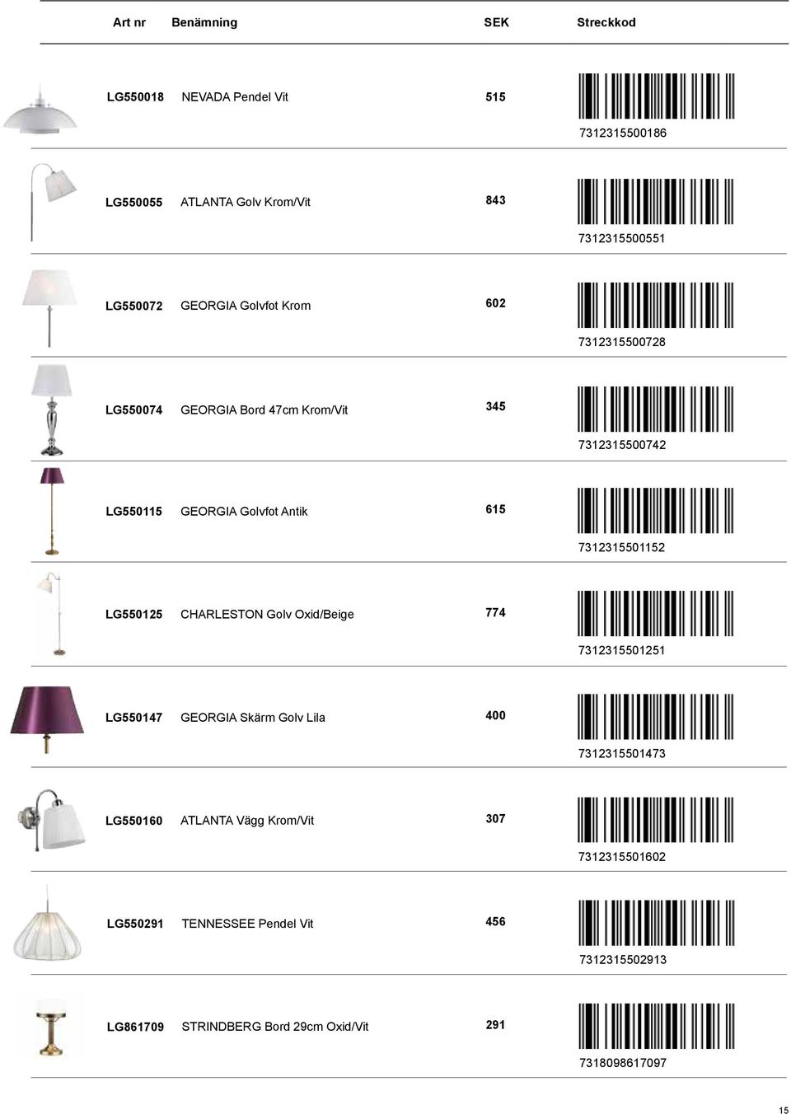Click barcode 7312315500186

[656, 96]
